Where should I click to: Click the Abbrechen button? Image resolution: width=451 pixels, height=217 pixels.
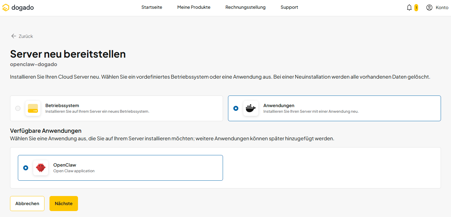[27, 204]
